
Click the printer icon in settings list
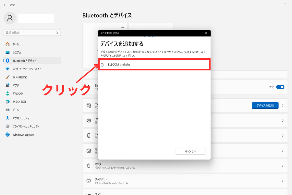coord(89,120)
